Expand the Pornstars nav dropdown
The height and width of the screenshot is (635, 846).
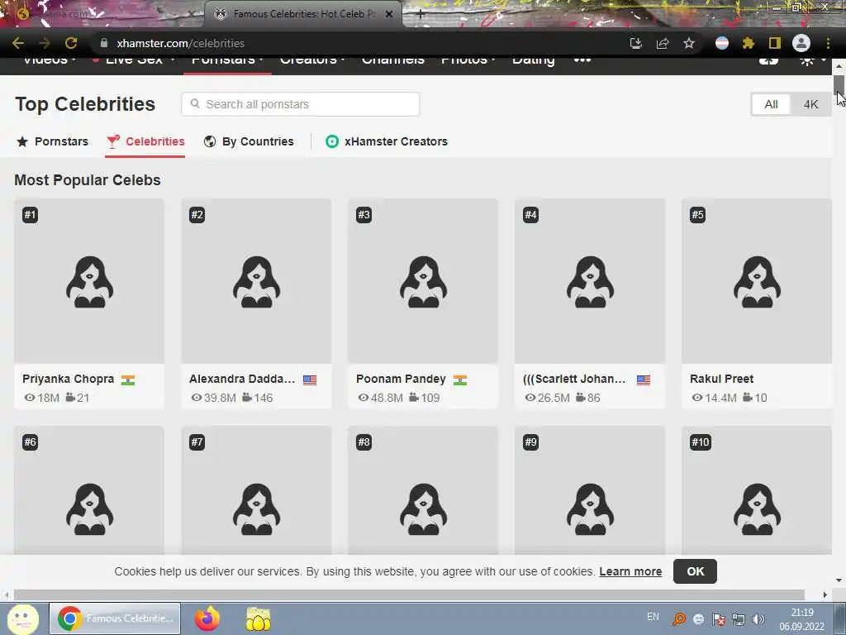click(x=227, y=60)
